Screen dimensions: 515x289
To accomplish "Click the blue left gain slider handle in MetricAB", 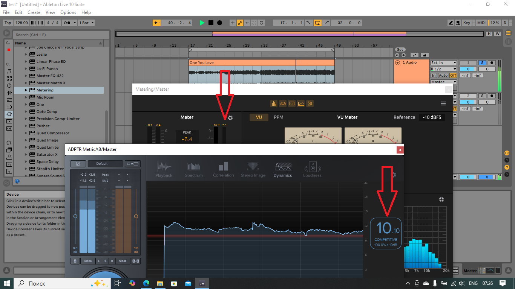I will [75, 216].
